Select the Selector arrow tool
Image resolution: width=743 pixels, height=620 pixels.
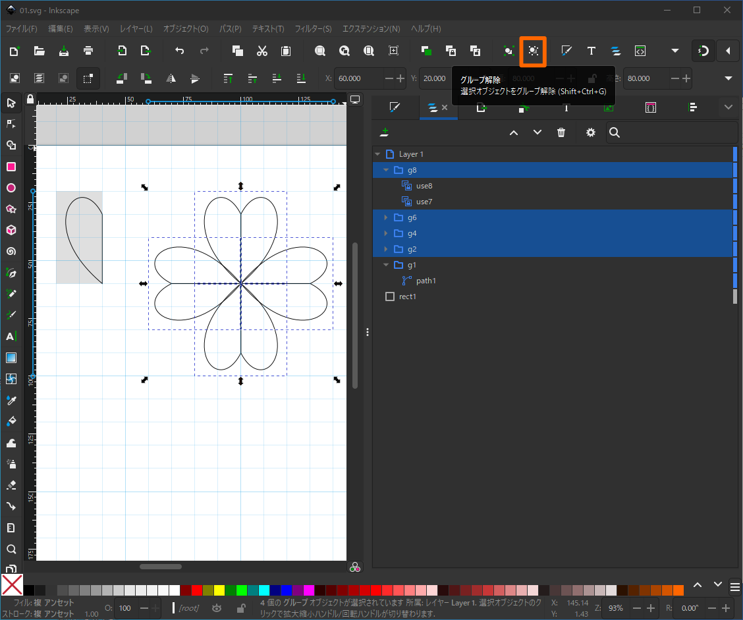click(x=11, y=103)
